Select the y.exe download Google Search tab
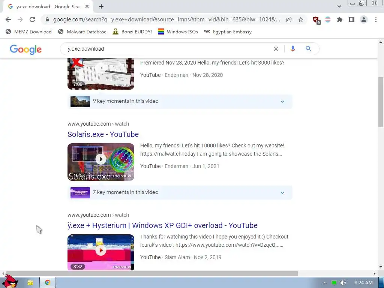384x288 pixels. pos(48,7)
